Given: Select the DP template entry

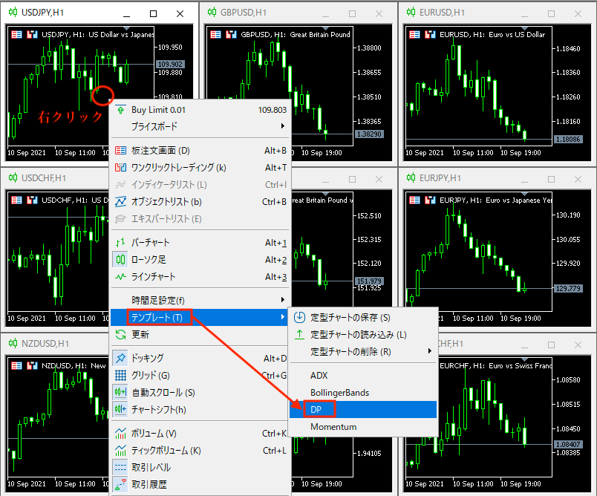Looking at the screenshot, I should 316,410.
